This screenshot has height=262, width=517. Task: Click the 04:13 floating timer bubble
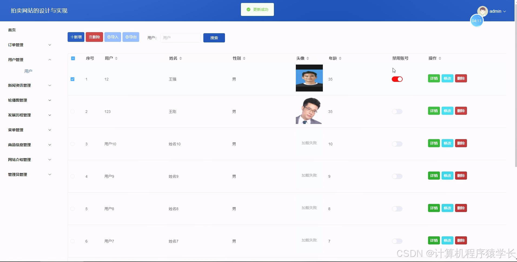pos(477,21)
